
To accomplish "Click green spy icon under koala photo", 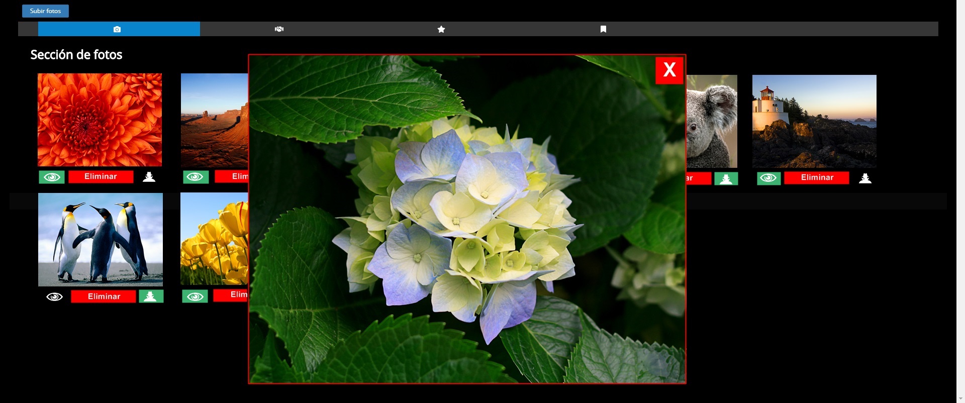I will click(726, 179).
